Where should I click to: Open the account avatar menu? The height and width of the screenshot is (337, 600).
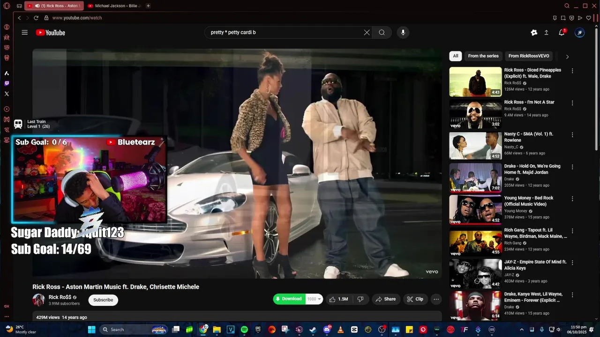(x=580, y=32)
